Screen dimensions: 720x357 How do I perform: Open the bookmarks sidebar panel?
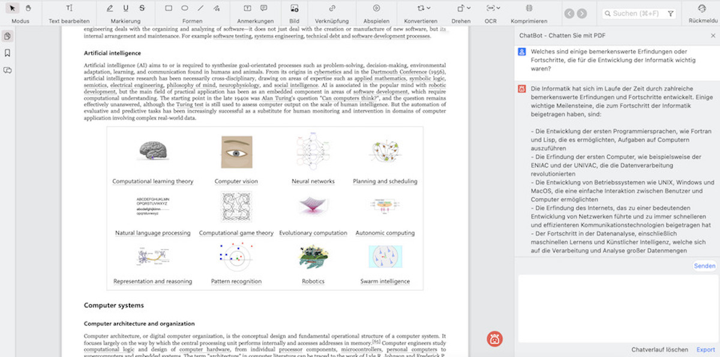7,53
